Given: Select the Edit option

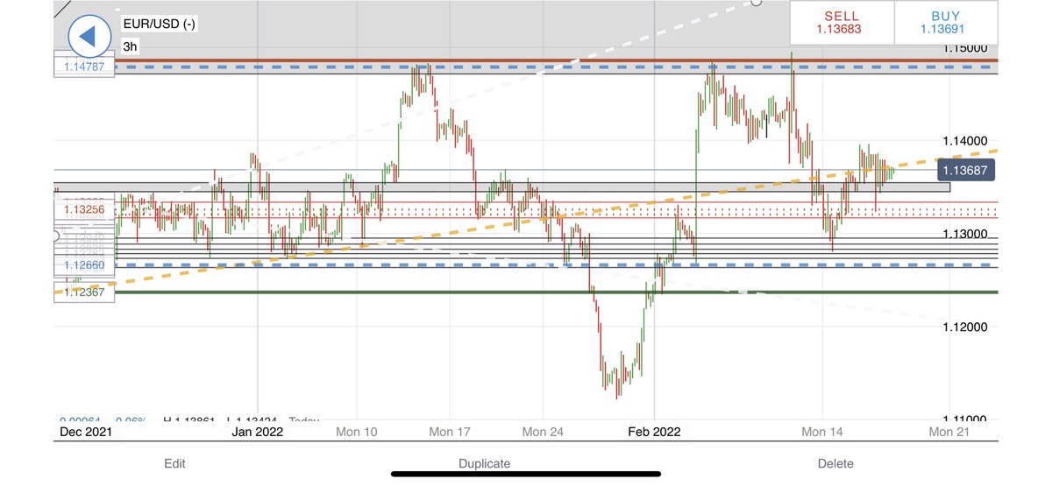Looking at the screenshot, I should coord(174,464).
